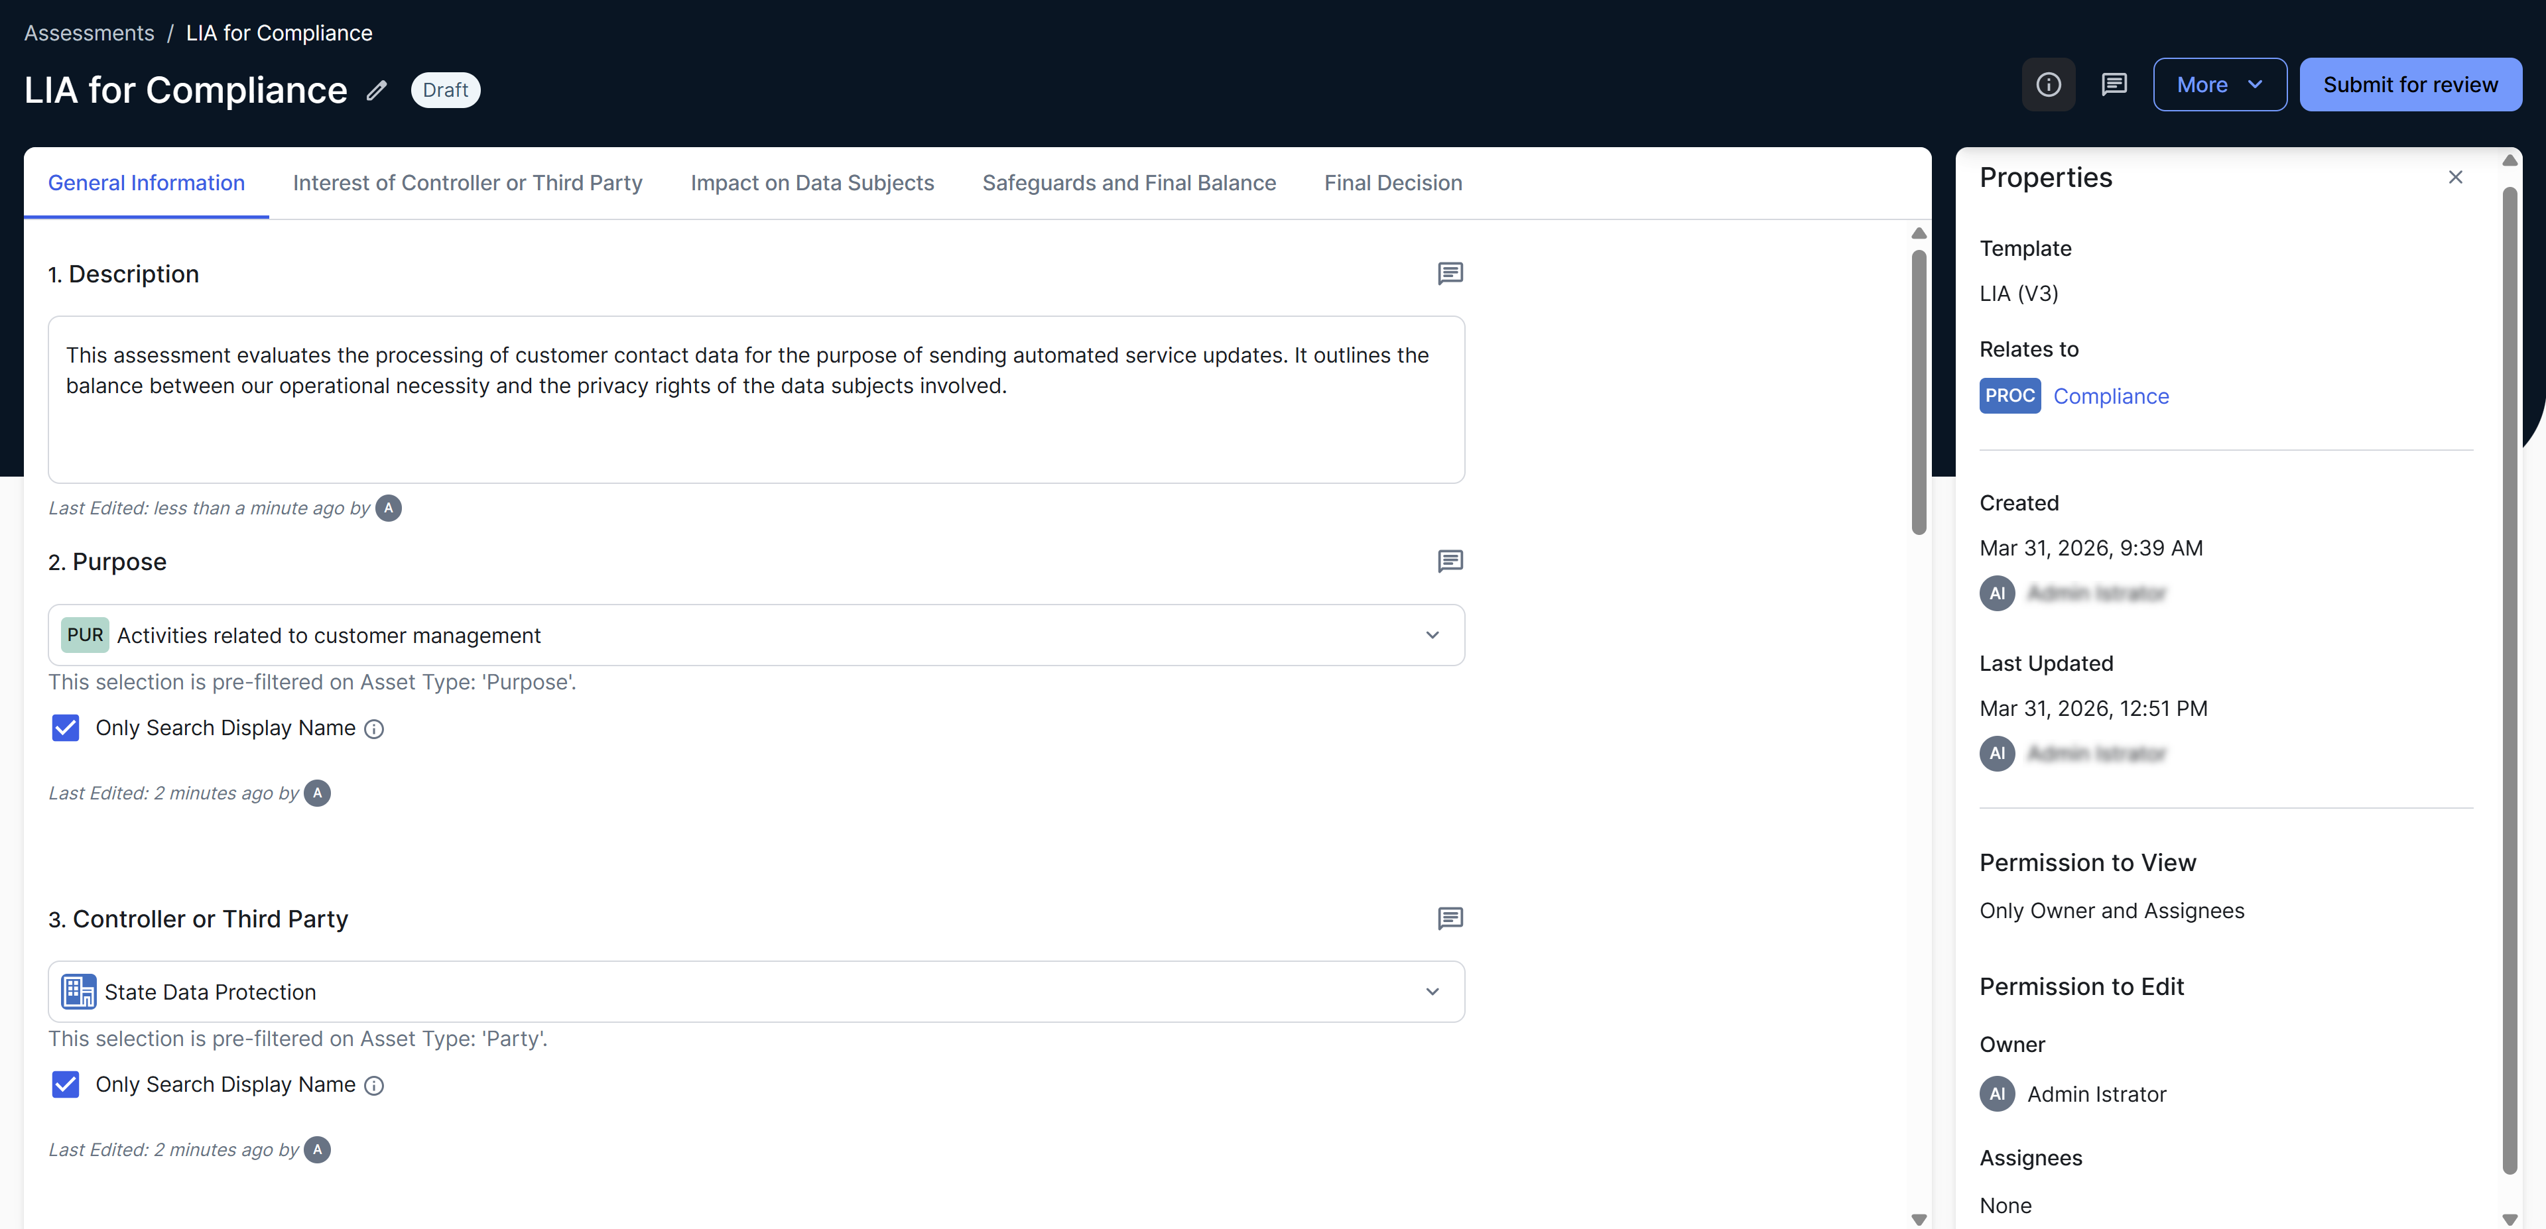Open the More dropdown menu
This screenshot has width=2546, height=1229.
(2219, 84)
